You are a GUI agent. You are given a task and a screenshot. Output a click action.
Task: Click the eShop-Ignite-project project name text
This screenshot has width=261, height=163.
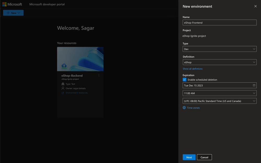tap(194, 36)
